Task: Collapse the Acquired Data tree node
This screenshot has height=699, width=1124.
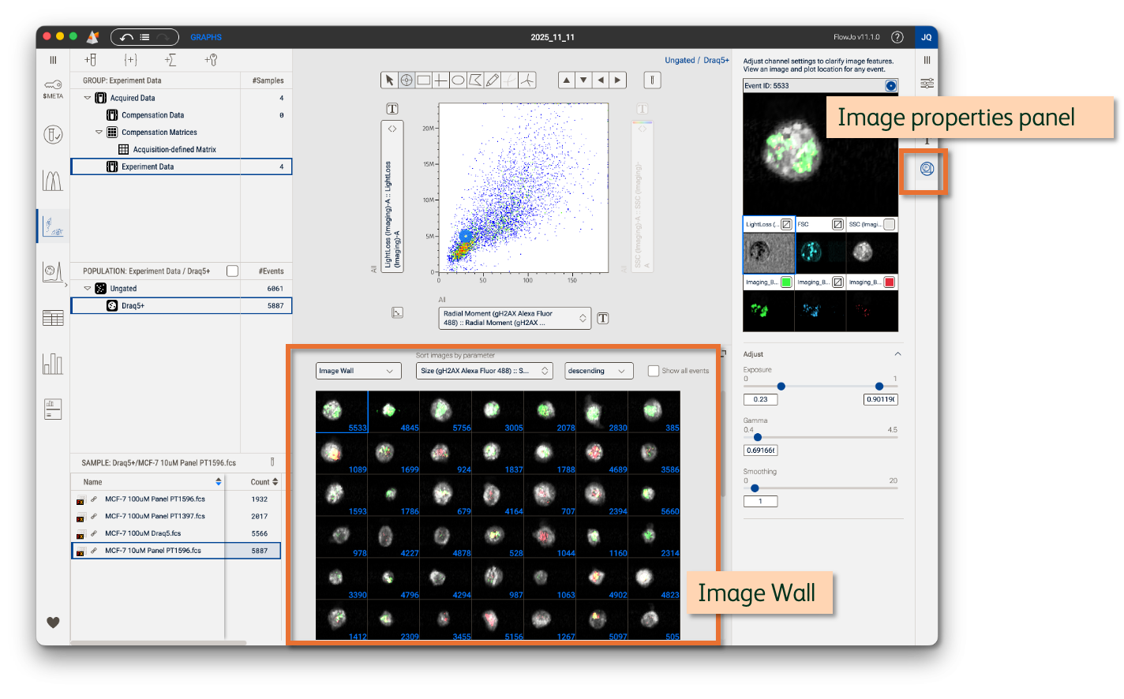Action: pyautogui.click(x=88, y=98)
